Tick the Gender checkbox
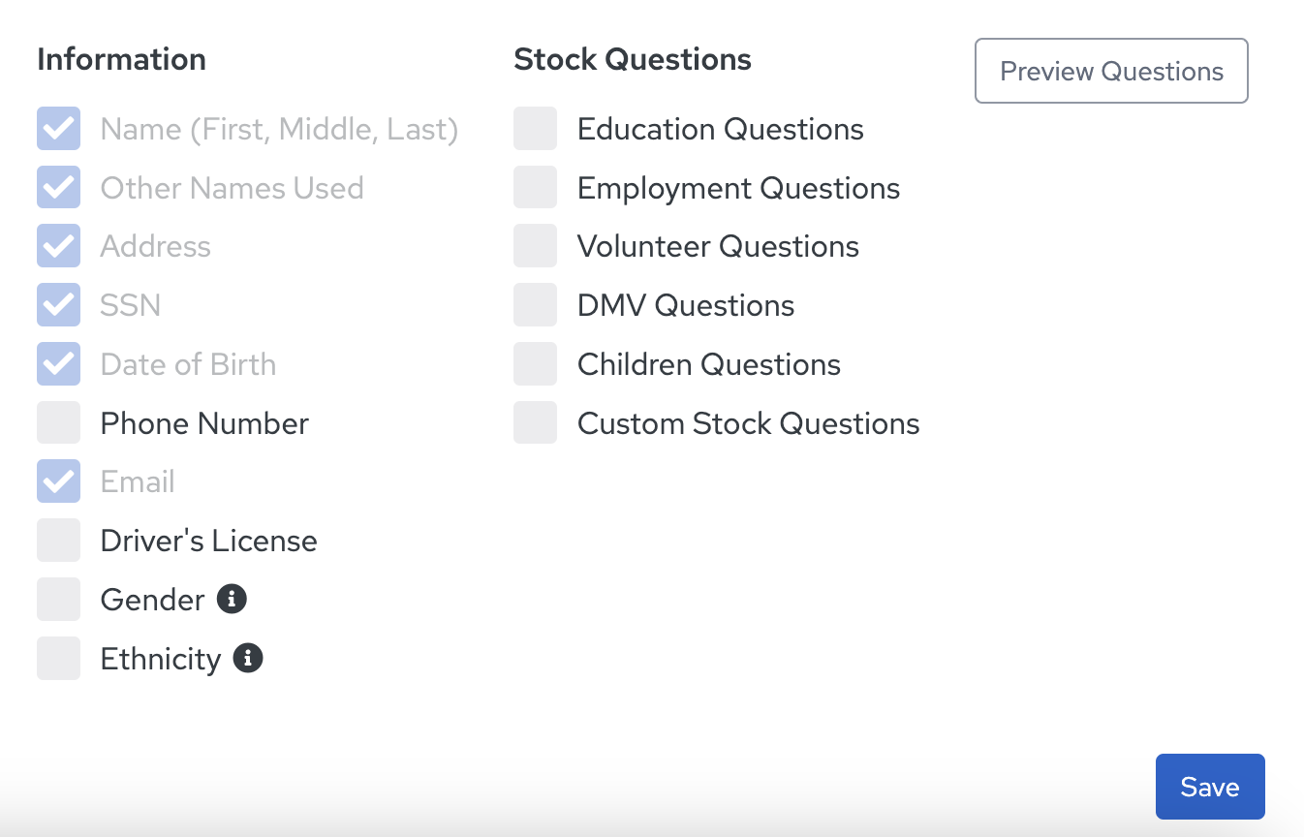 point(59,599)
